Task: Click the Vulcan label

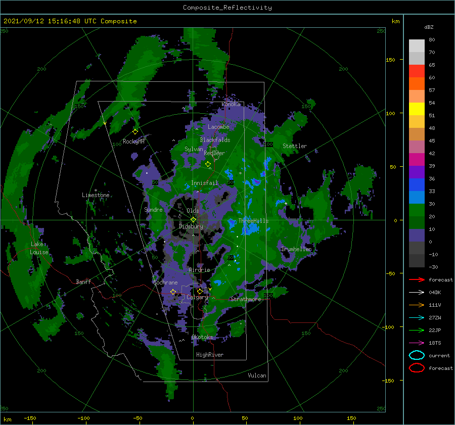Action: click(x=257, y=375)
